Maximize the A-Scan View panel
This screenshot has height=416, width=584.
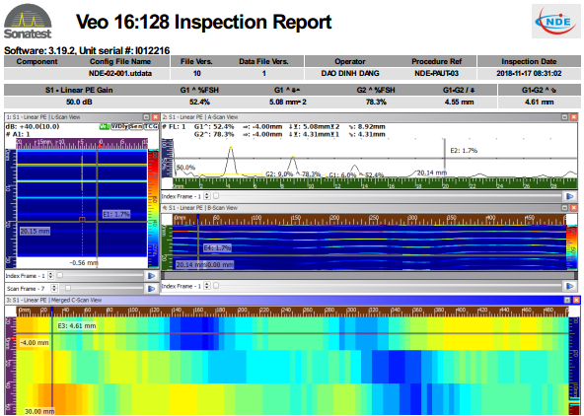pos(565,117)
